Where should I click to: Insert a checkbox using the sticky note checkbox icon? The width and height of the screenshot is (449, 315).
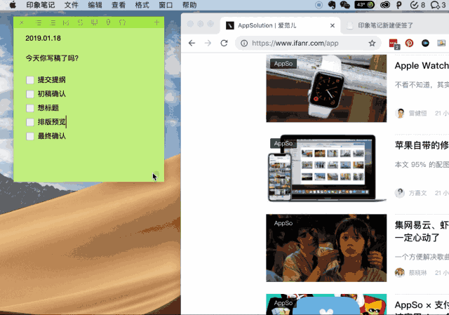[x=66, y=22]
